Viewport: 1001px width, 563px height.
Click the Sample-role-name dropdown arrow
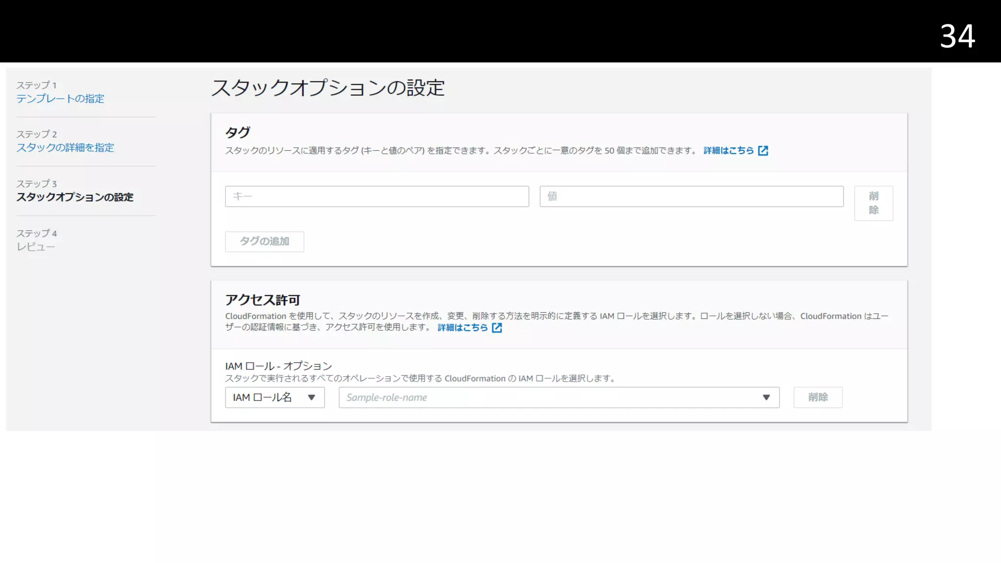(x=766, y=397)
